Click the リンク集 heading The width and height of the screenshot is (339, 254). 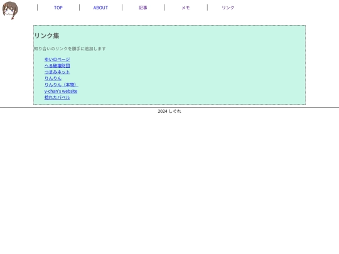46,36
